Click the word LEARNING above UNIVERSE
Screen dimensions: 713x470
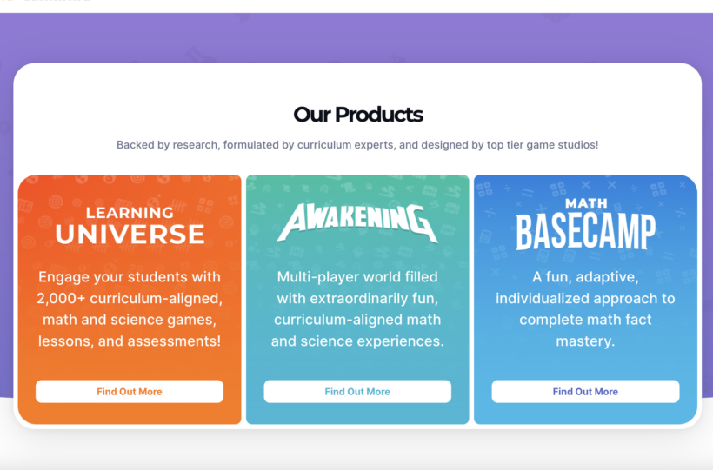click(130, 212)
